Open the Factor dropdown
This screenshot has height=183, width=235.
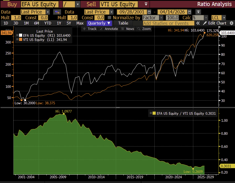[161, 18]
